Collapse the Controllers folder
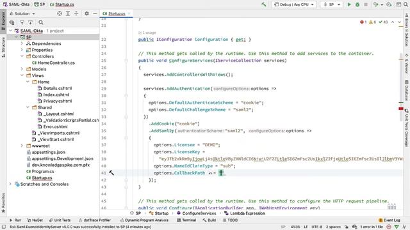410x230 pixels. (22, 56)
